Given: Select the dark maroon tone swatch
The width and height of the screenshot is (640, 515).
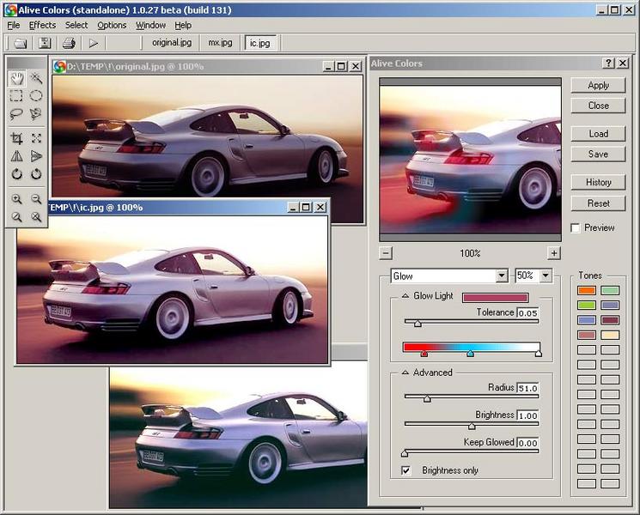Looking at the screenshot, I should tap(610, 320).
